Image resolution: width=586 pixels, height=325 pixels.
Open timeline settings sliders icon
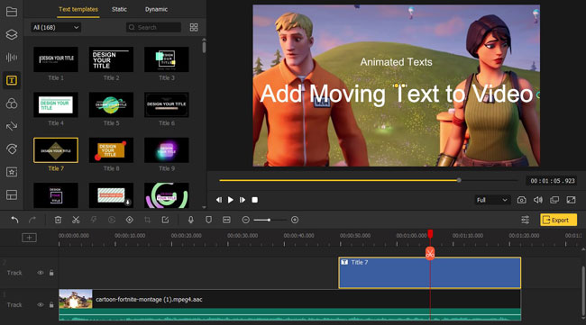click(x=525, y=220)
